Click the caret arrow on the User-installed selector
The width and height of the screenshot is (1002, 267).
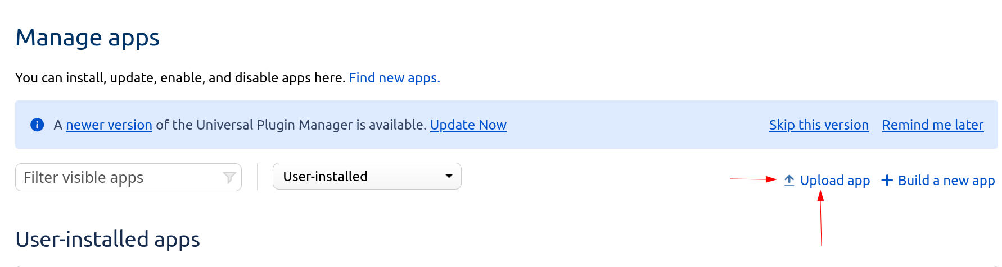tap(449, 177)
